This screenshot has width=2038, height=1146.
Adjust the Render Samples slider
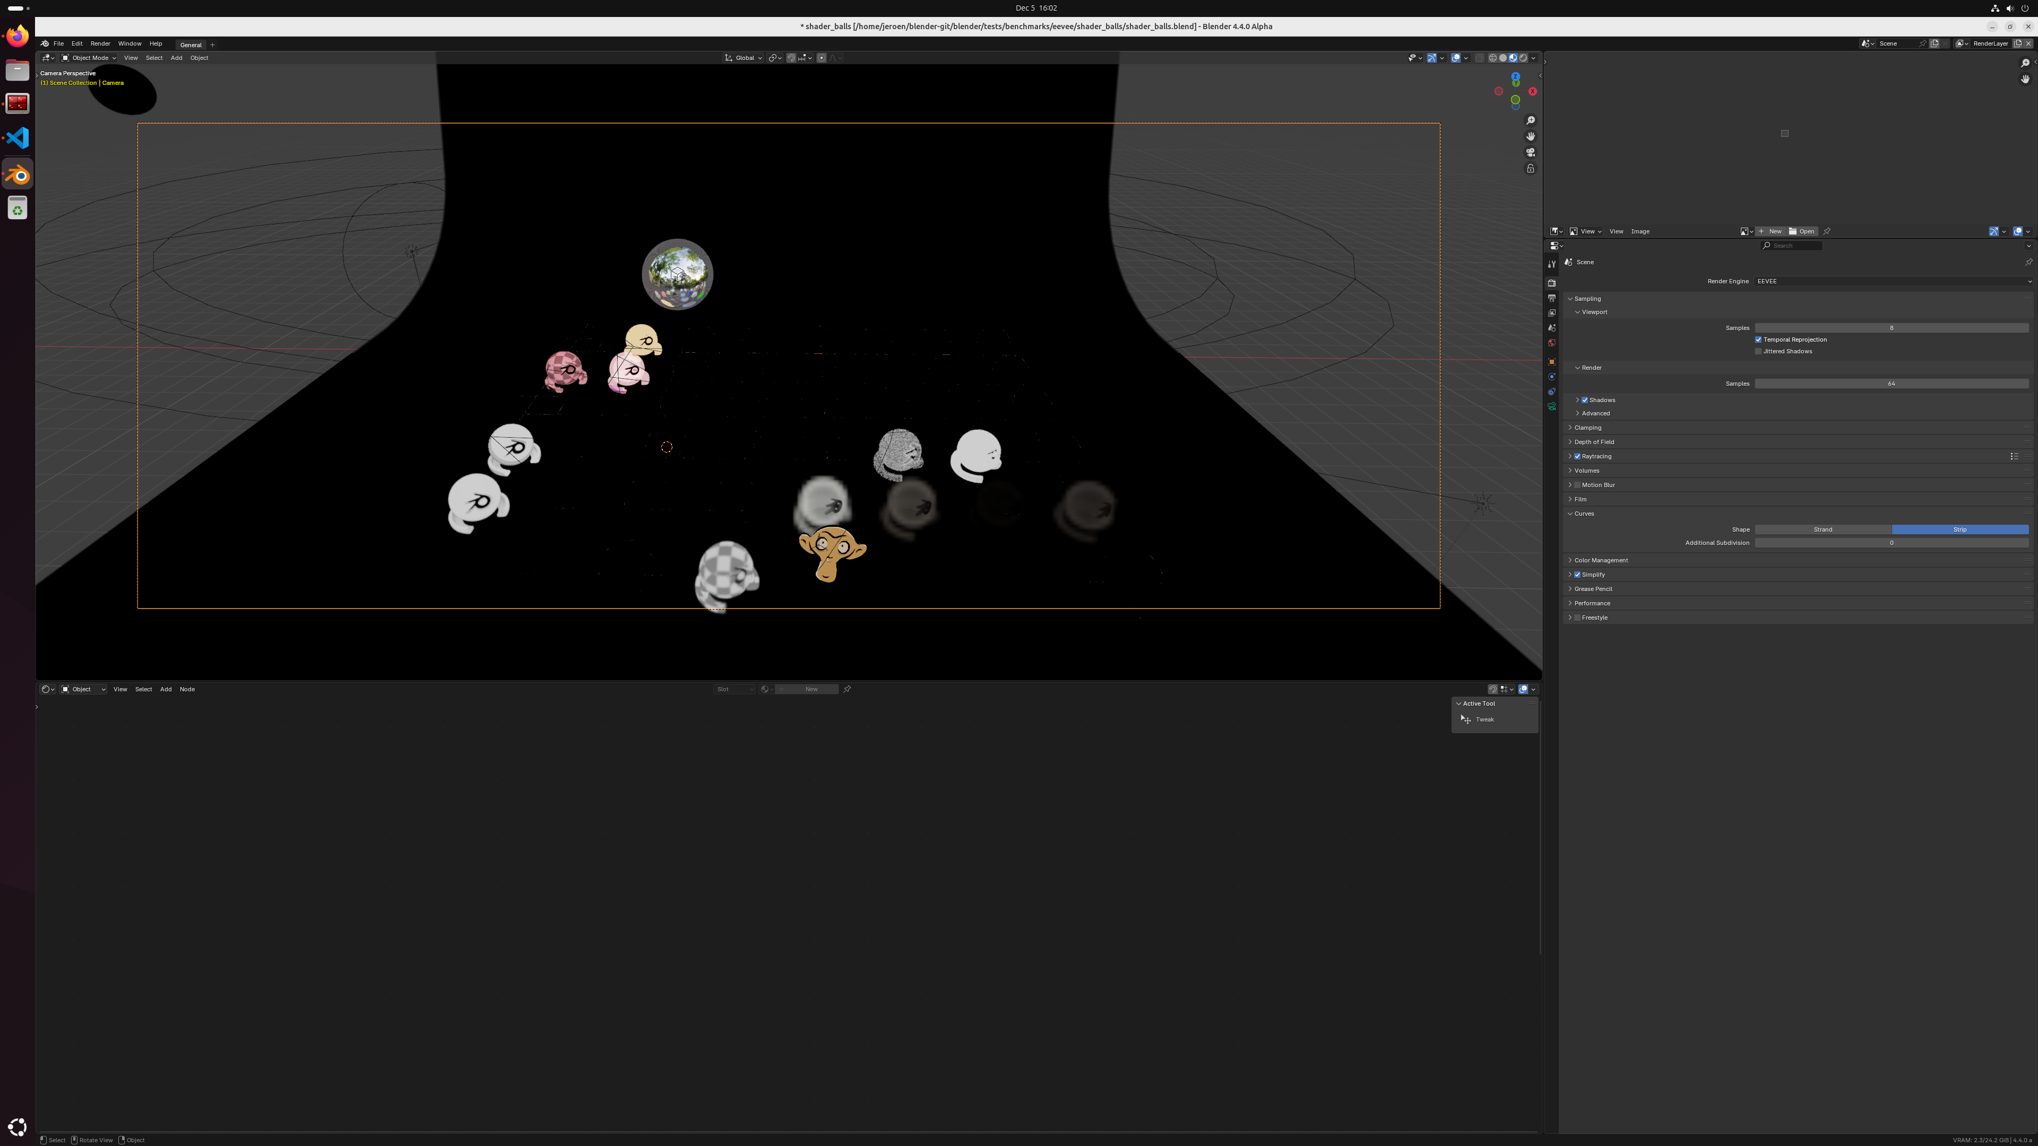pos(1892,384)
